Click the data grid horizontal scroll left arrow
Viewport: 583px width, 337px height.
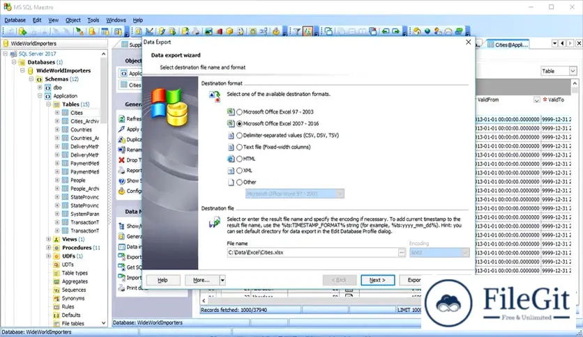(204, 301)
